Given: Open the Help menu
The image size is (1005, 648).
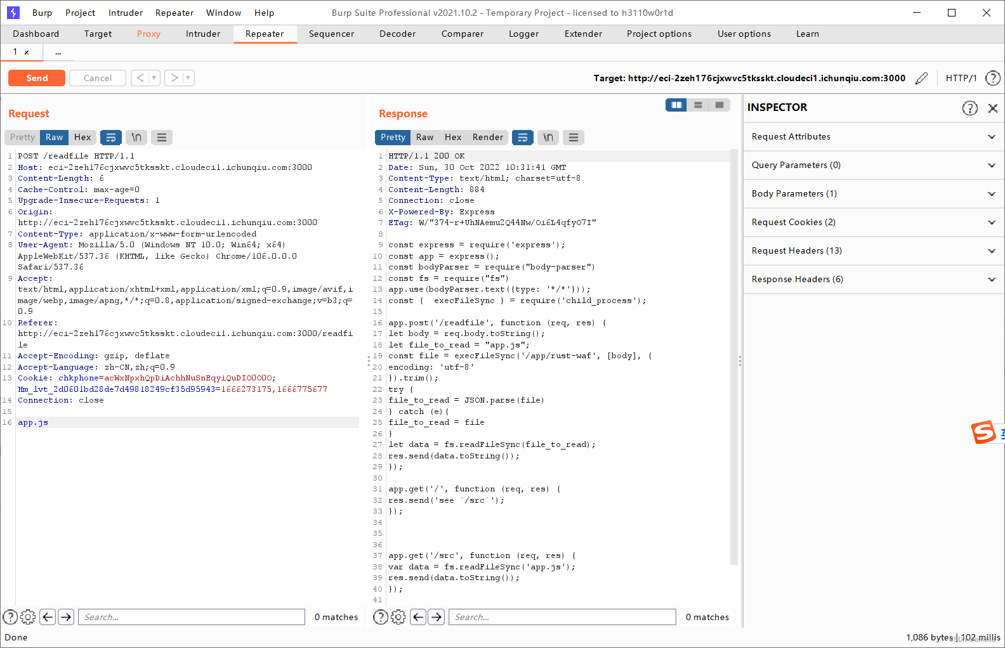Looking at the screenshot, I should (x=265, y=13).
